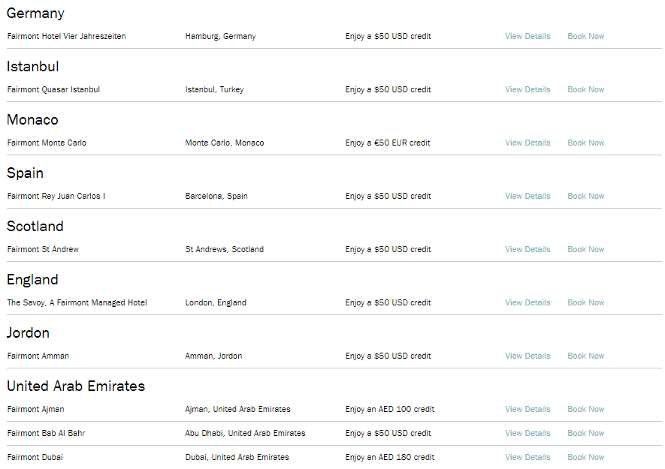The width and height of the screenshot is (665, 469).
Task: Book Now at Fairmont St Andrew
Action: click(x=585, y=250)
